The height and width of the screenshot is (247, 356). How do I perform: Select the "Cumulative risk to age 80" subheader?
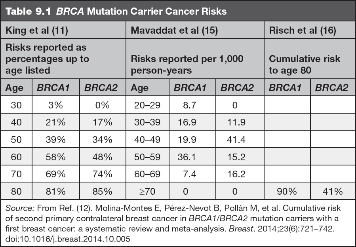click(x=305, y=64)
